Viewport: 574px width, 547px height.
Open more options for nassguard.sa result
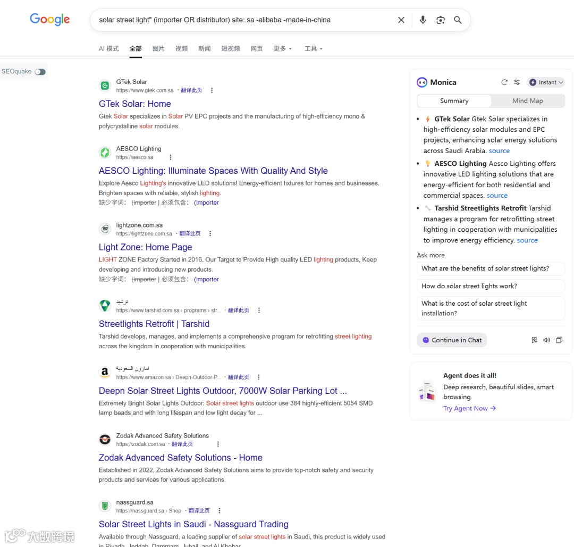(x=220, y=511)
